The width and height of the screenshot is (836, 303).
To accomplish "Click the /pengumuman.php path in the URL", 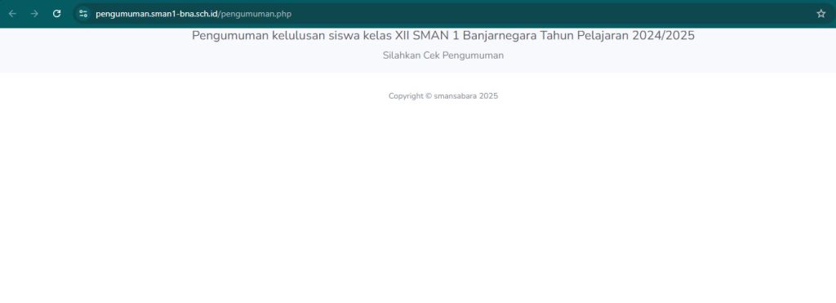I will tap(255, 14).
